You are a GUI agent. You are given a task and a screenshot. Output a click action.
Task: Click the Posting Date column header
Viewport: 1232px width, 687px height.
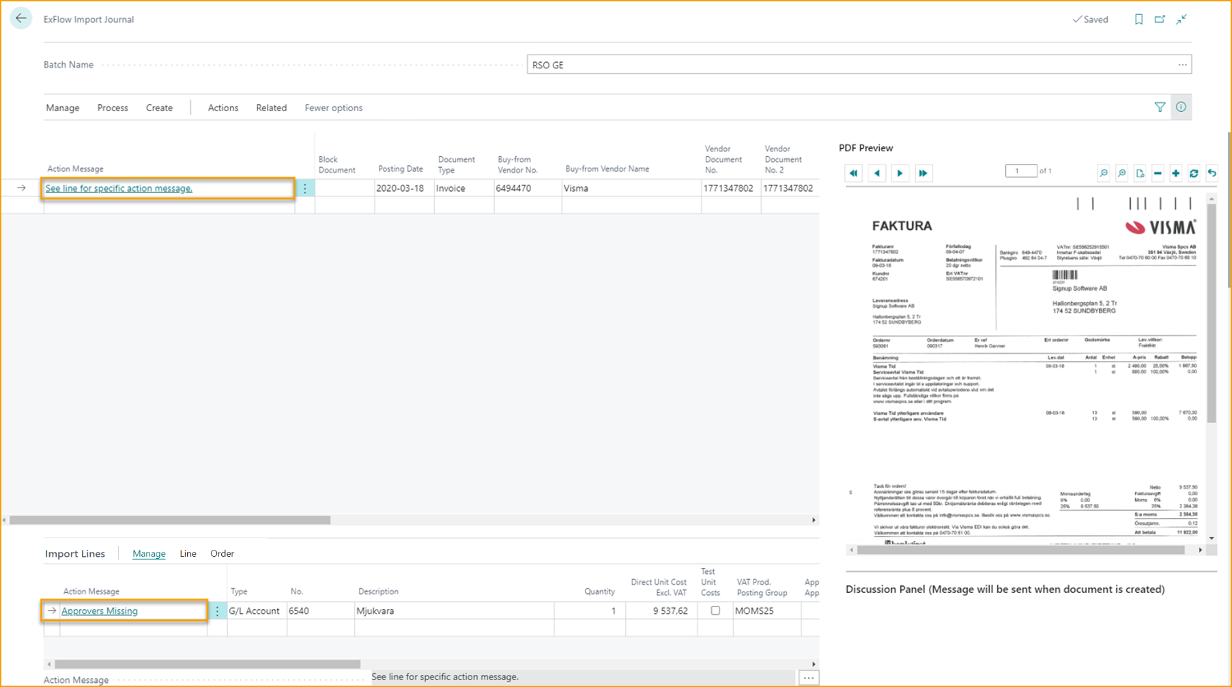pos(401,169)
